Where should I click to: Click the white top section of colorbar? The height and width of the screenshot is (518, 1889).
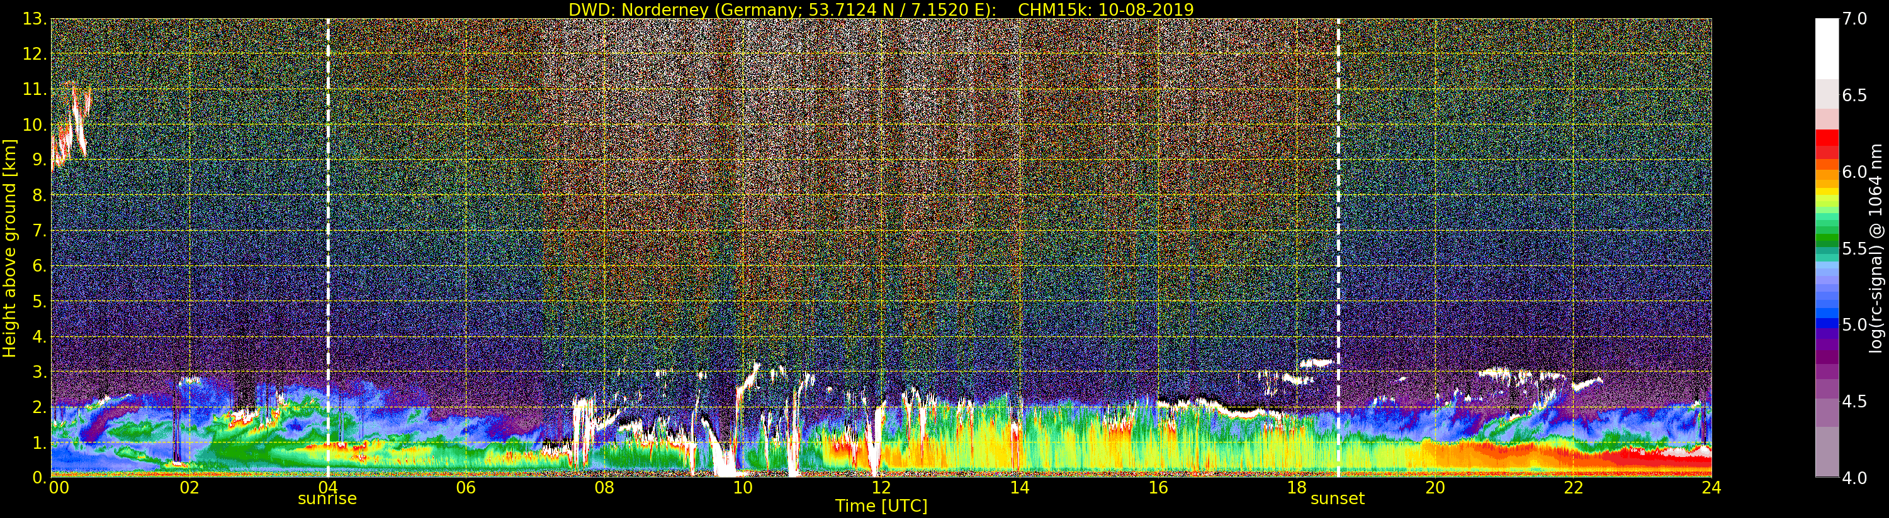coord(1827,48)
